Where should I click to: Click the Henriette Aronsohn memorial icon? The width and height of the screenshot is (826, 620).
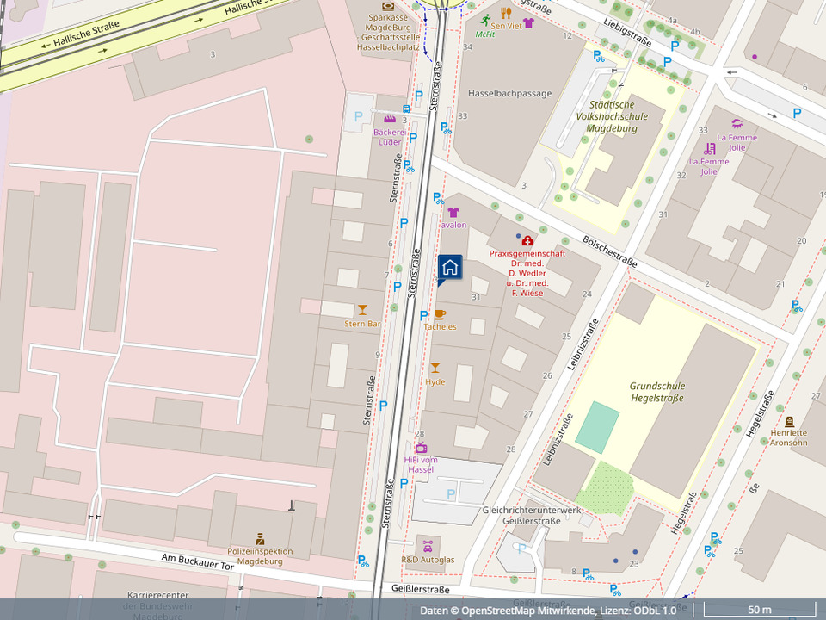788,422
